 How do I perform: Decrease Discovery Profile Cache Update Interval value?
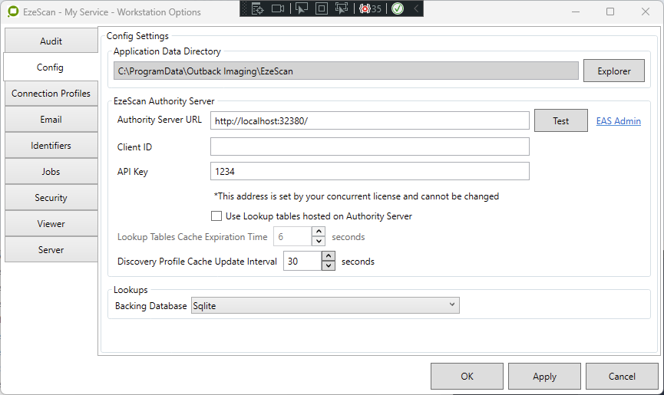pos(329,265)
